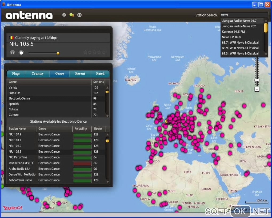The image size is (272, 218).
Task: Choose News FM 89.0 in search dropdown
Action: (231, 37)
